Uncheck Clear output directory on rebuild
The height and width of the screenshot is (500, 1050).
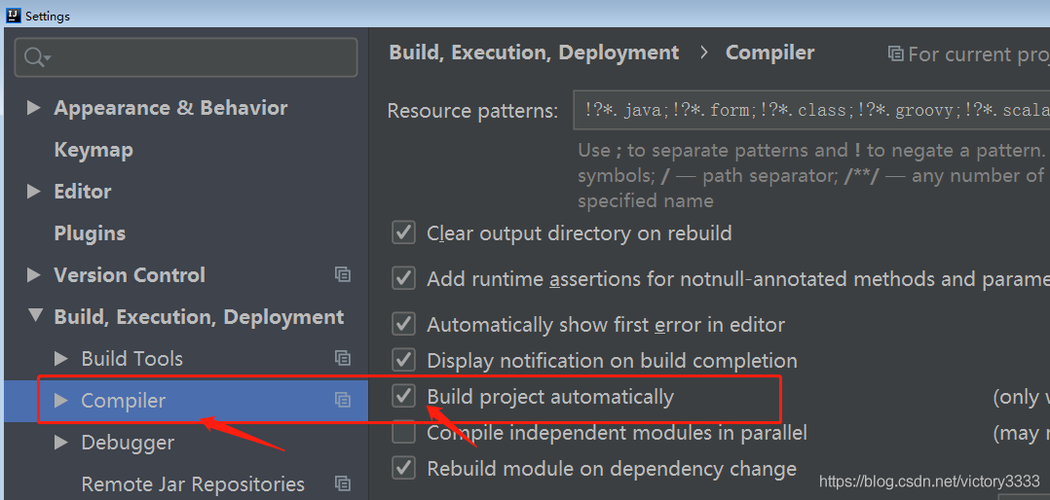[x=404, y=232]
